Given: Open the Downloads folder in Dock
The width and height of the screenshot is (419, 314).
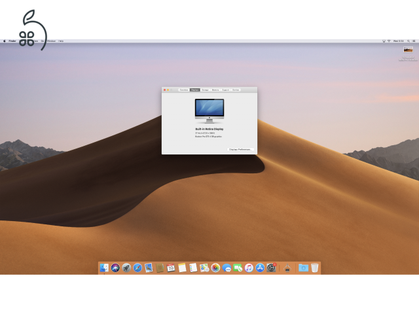Looking at the screenshot, I should [303, 268].
